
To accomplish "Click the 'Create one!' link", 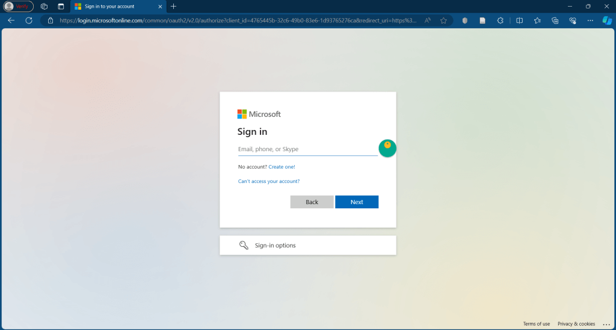I will tap(282, 167).
